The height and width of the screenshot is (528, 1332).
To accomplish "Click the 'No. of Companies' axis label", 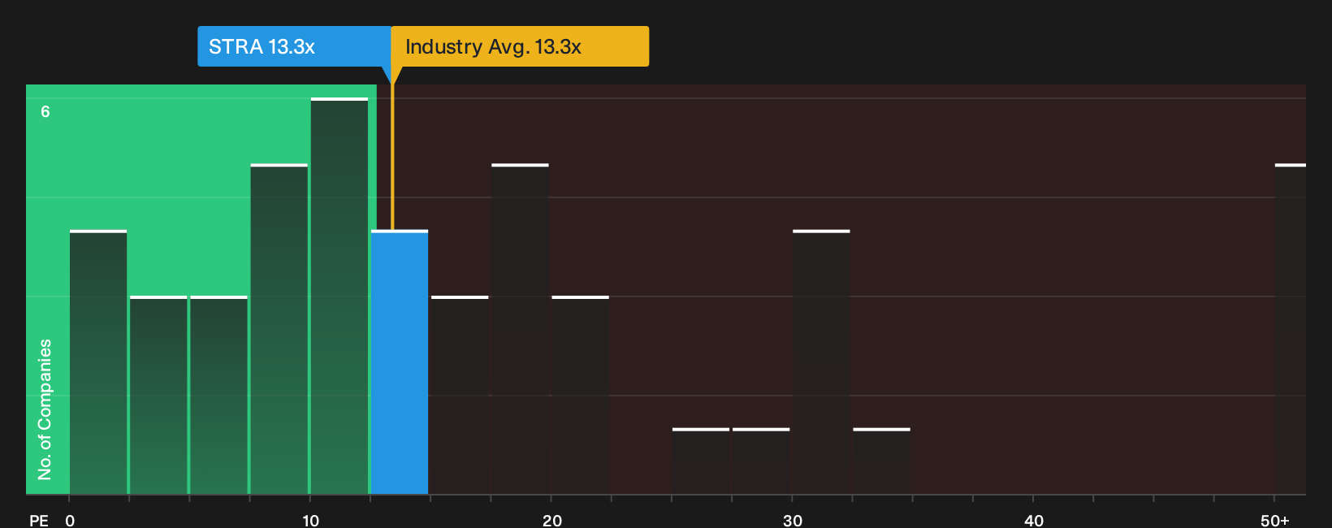I will tap(45, 409).
